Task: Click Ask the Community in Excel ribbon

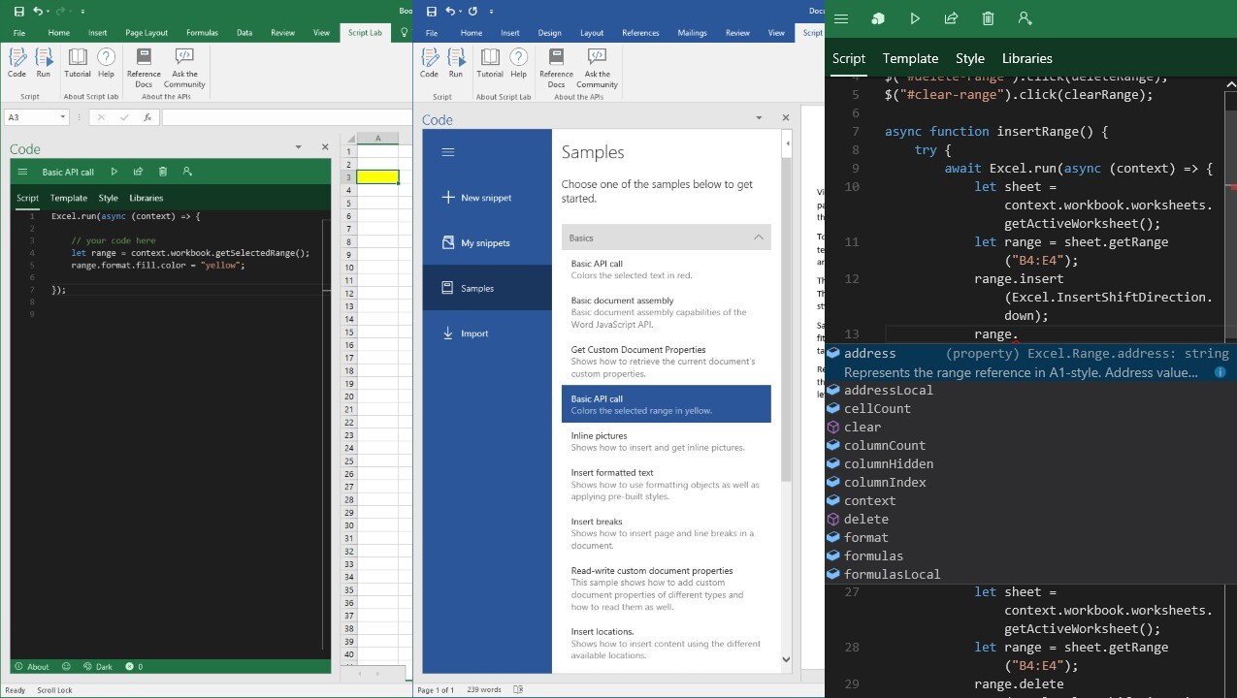Action: 185,68
